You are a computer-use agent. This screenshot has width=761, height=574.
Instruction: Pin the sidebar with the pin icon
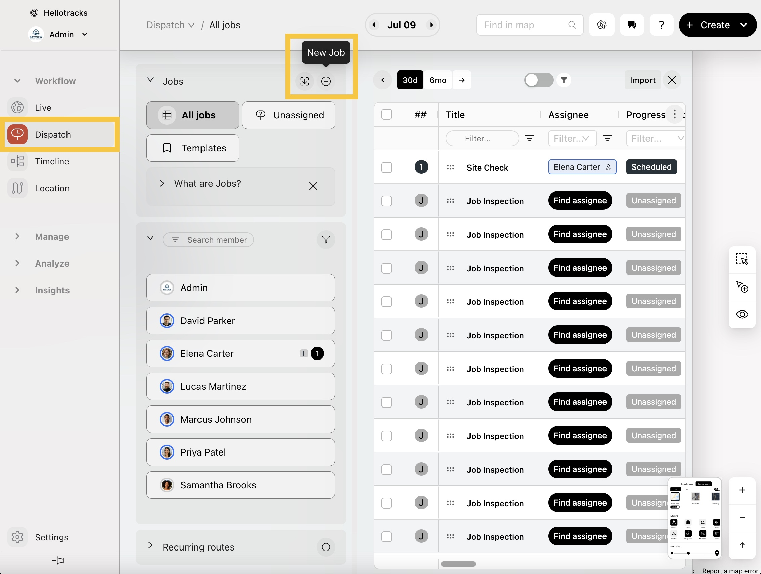[x=58, y=561]
